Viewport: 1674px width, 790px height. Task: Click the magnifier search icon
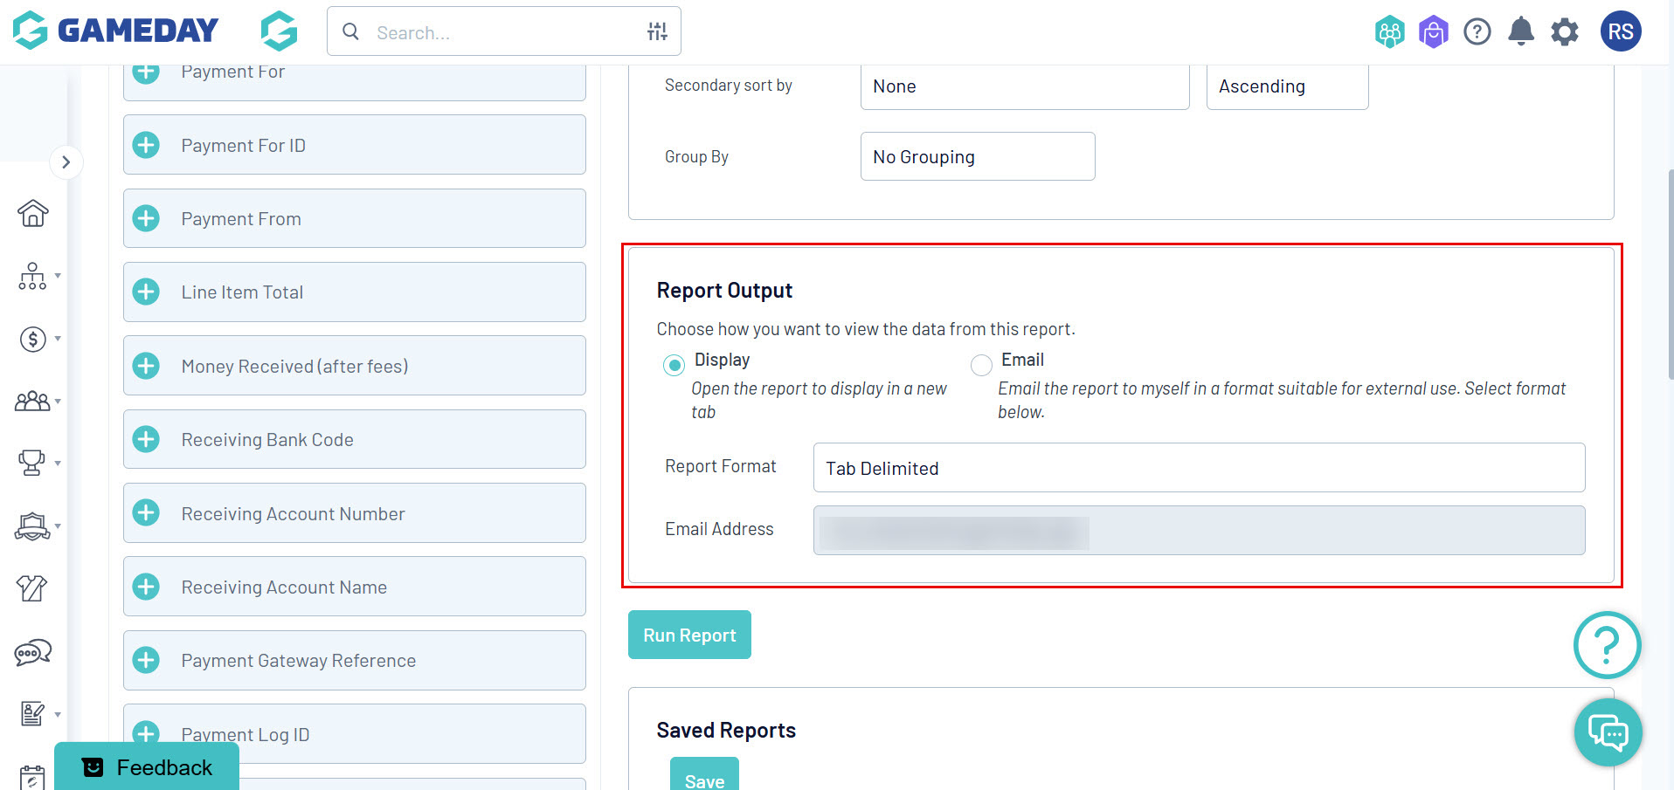click(350, 32)
